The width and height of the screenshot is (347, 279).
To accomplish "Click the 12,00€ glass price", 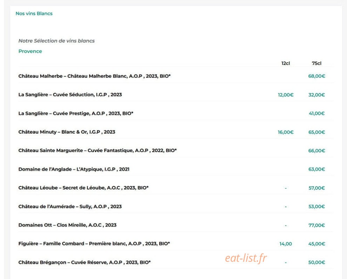I will 286,95.
